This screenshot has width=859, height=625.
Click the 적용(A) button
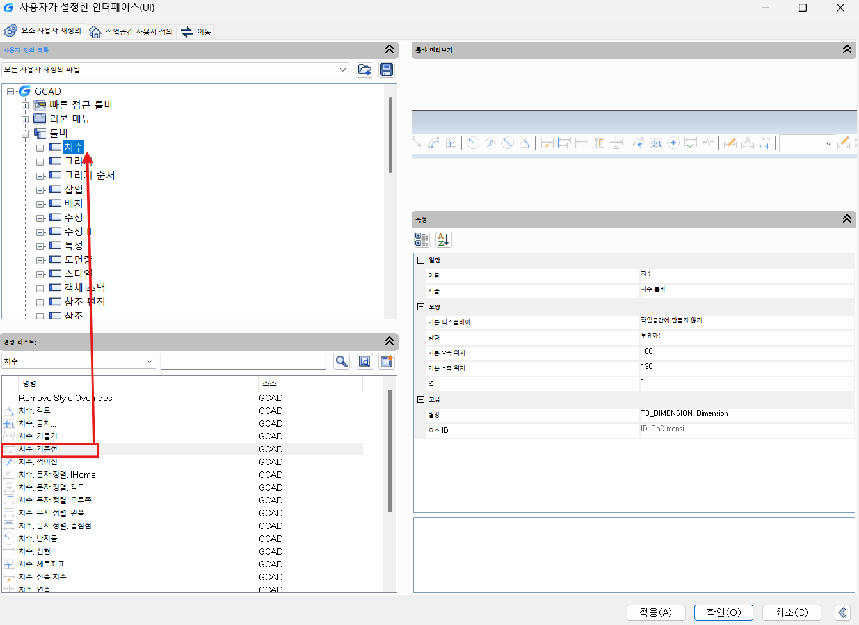656,612
